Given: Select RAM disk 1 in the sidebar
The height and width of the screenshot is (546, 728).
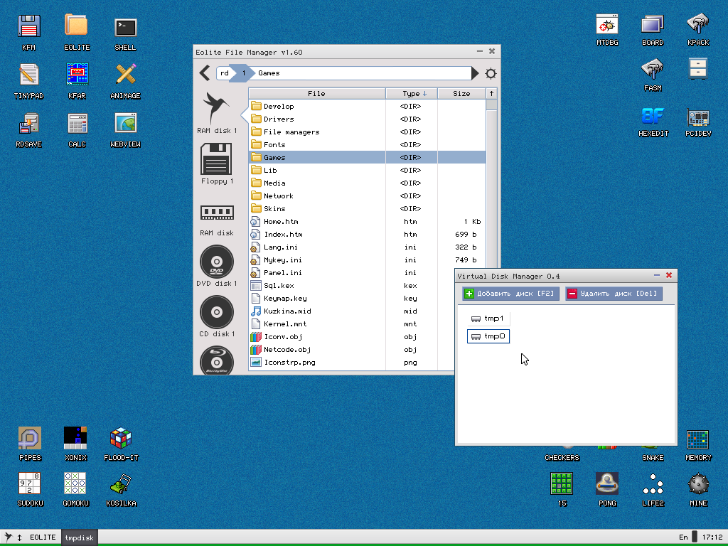Looking at the screenshot, I should [217, 112].
